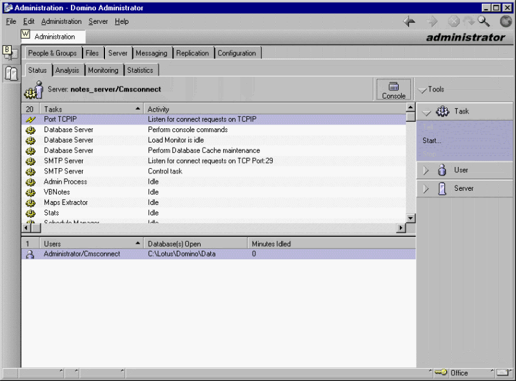The width and height of the screenshot is (516, 381).
Task: Click the Go Forward arrow icon
Action: [432, 22]
